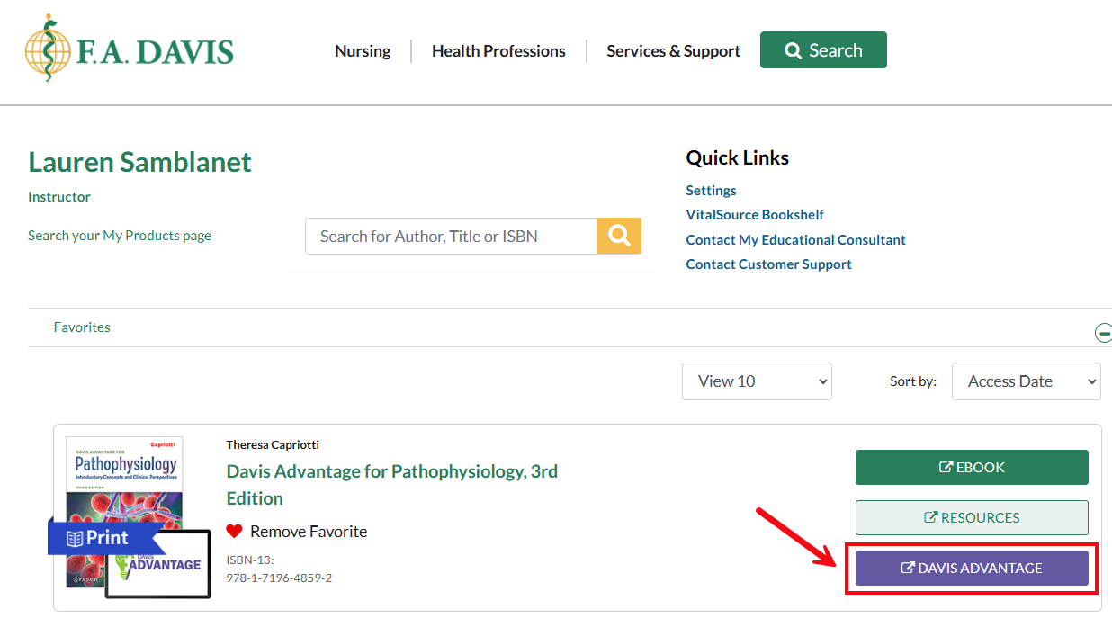Click the red heart favorite icon
Image resolution: width=1112 pixels, height=618 pixels.
point(234,531)
